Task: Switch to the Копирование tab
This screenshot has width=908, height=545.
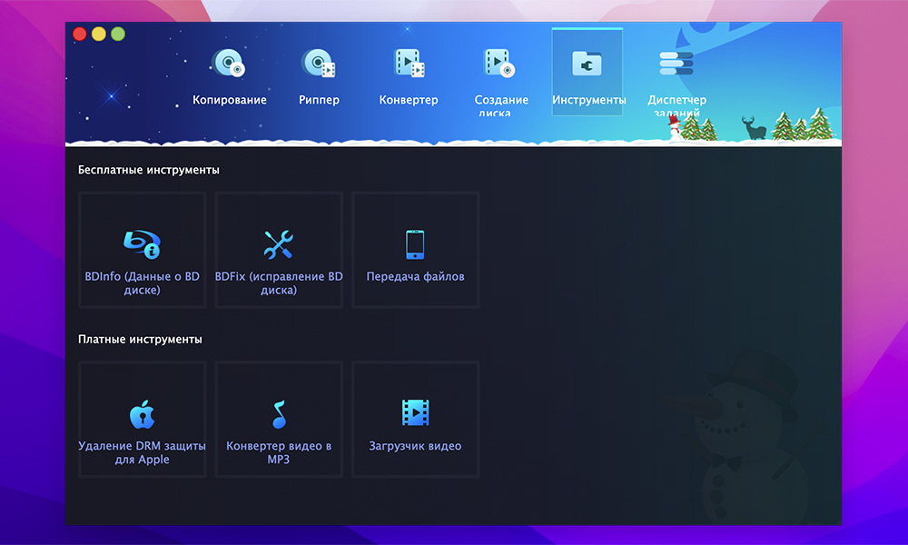Action: 229,100
